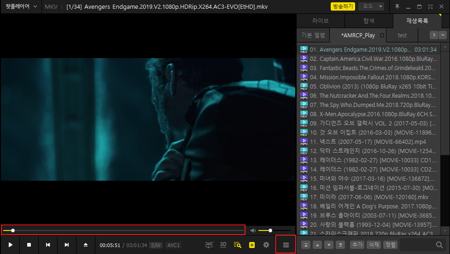Viewport: 450px width, 254px height.
Task: Click the 삭제 button below playlist
Action: pos(373,245)
